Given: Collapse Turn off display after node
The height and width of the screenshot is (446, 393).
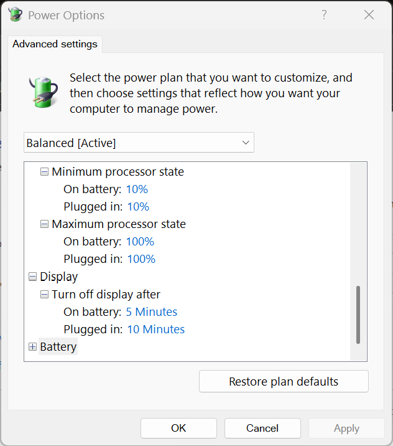Looking at the screenshot, I should click(45, 295).
